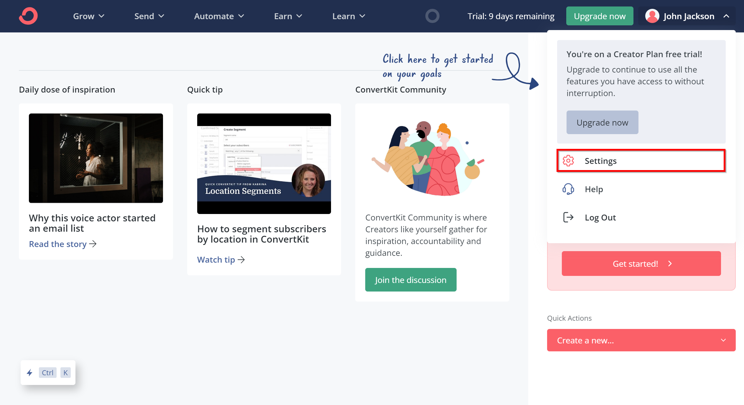
Task: Click the Help headset icon
Action: [567, 189]
